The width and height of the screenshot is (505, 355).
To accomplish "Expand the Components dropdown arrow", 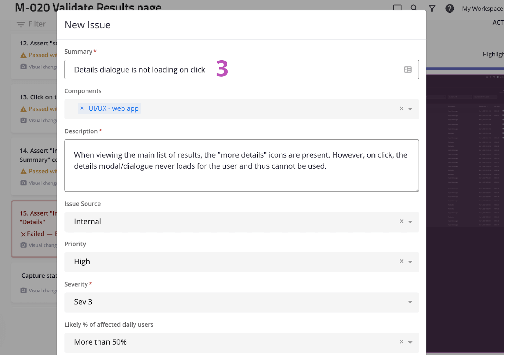I will (410, 109).
